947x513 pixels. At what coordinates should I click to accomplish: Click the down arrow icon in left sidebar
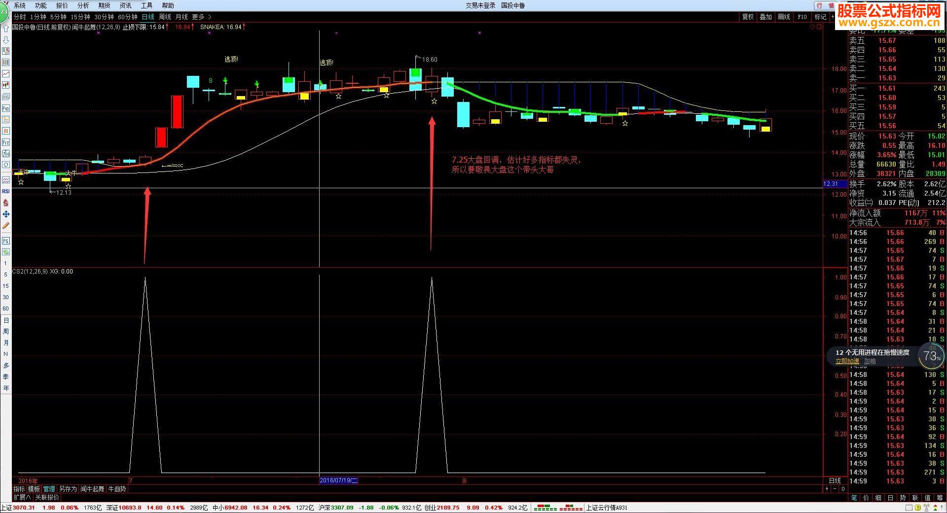(6, 40)
